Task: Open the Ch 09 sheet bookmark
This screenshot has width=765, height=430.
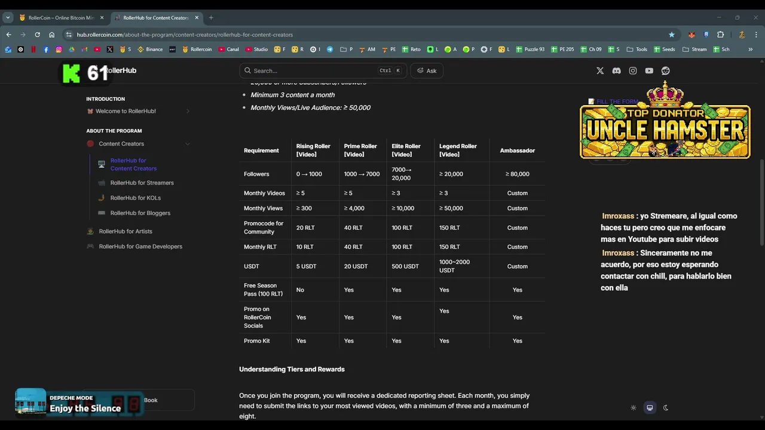Action: click(590, 50)
